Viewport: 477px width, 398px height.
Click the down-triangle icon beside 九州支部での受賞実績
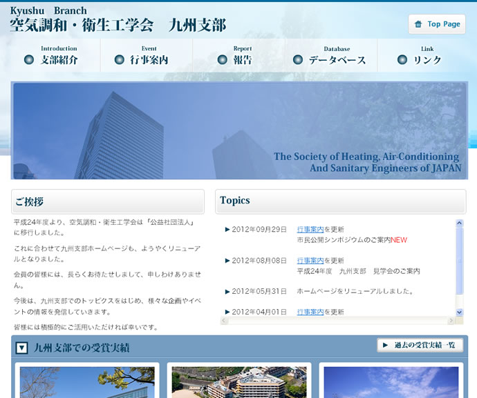[x=22, y=348]
